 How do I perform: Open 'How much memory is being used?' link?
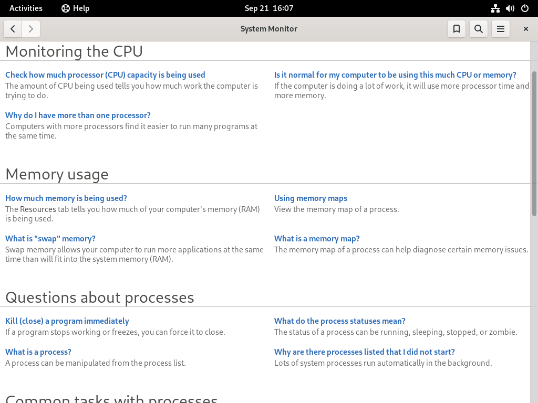pos(66,198)
